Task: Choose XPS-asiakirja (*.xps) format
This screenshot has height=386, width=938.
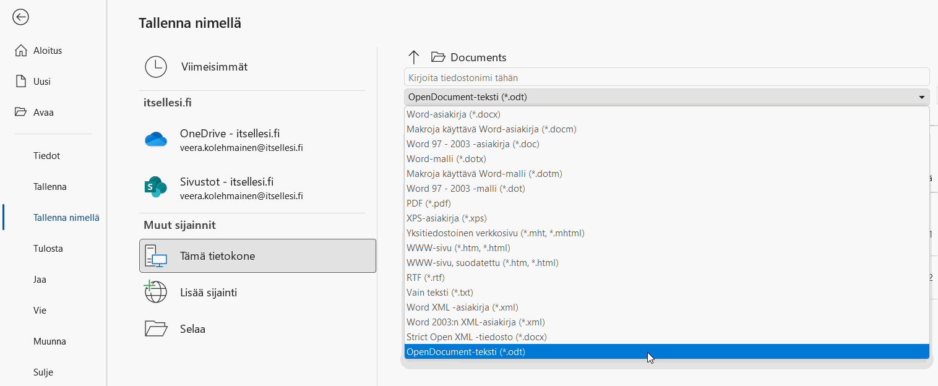Action: click(x=667, y=218)
